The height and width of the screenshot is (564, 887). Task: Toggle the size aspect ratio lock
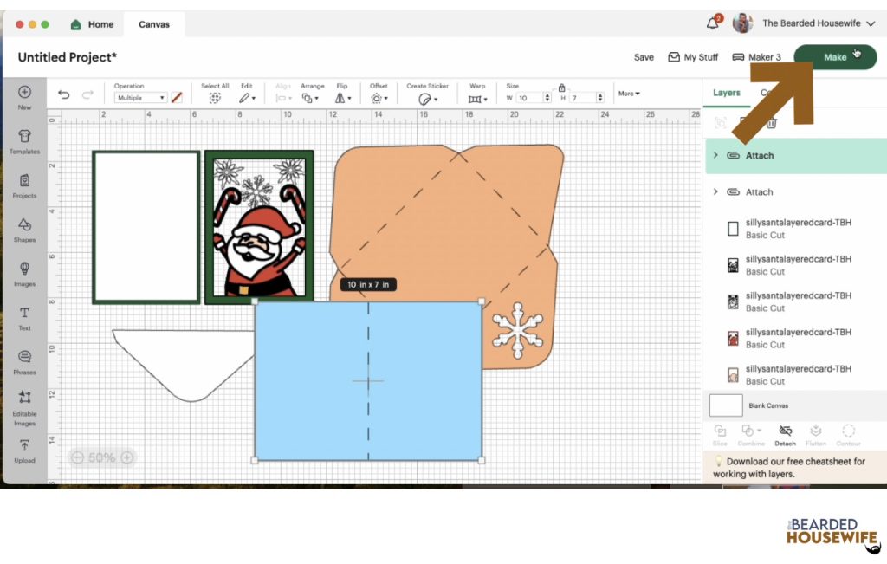click(x=562, y=88)
